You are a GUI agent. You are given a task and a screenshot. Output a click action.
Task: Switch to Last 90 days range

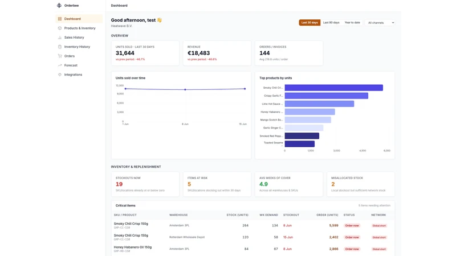[331, 23]
